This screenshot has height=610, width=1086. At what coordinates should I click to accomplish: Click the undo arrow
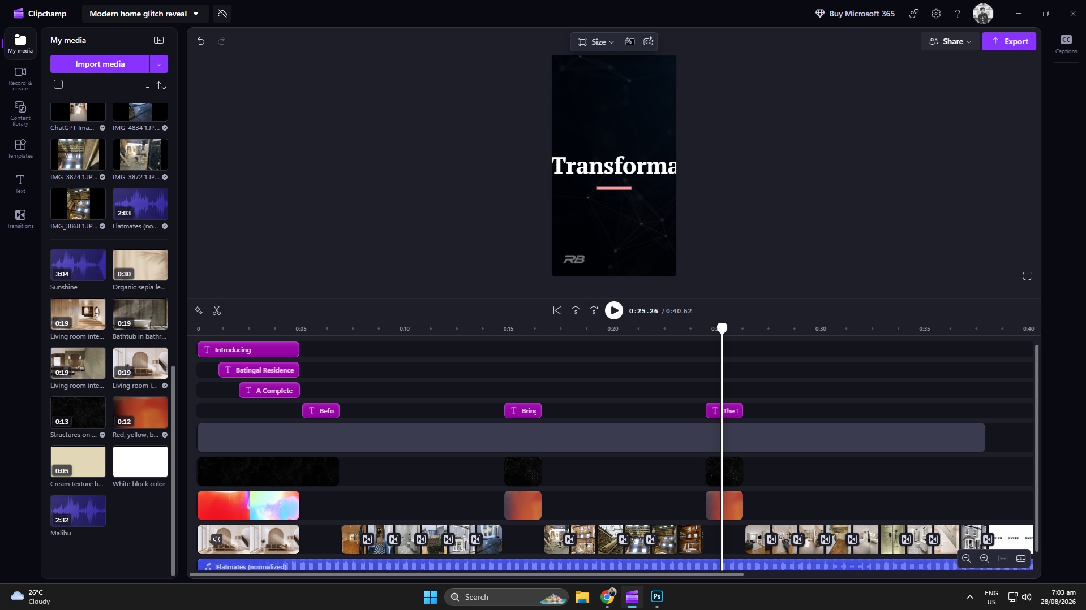(x=201, y=41)
